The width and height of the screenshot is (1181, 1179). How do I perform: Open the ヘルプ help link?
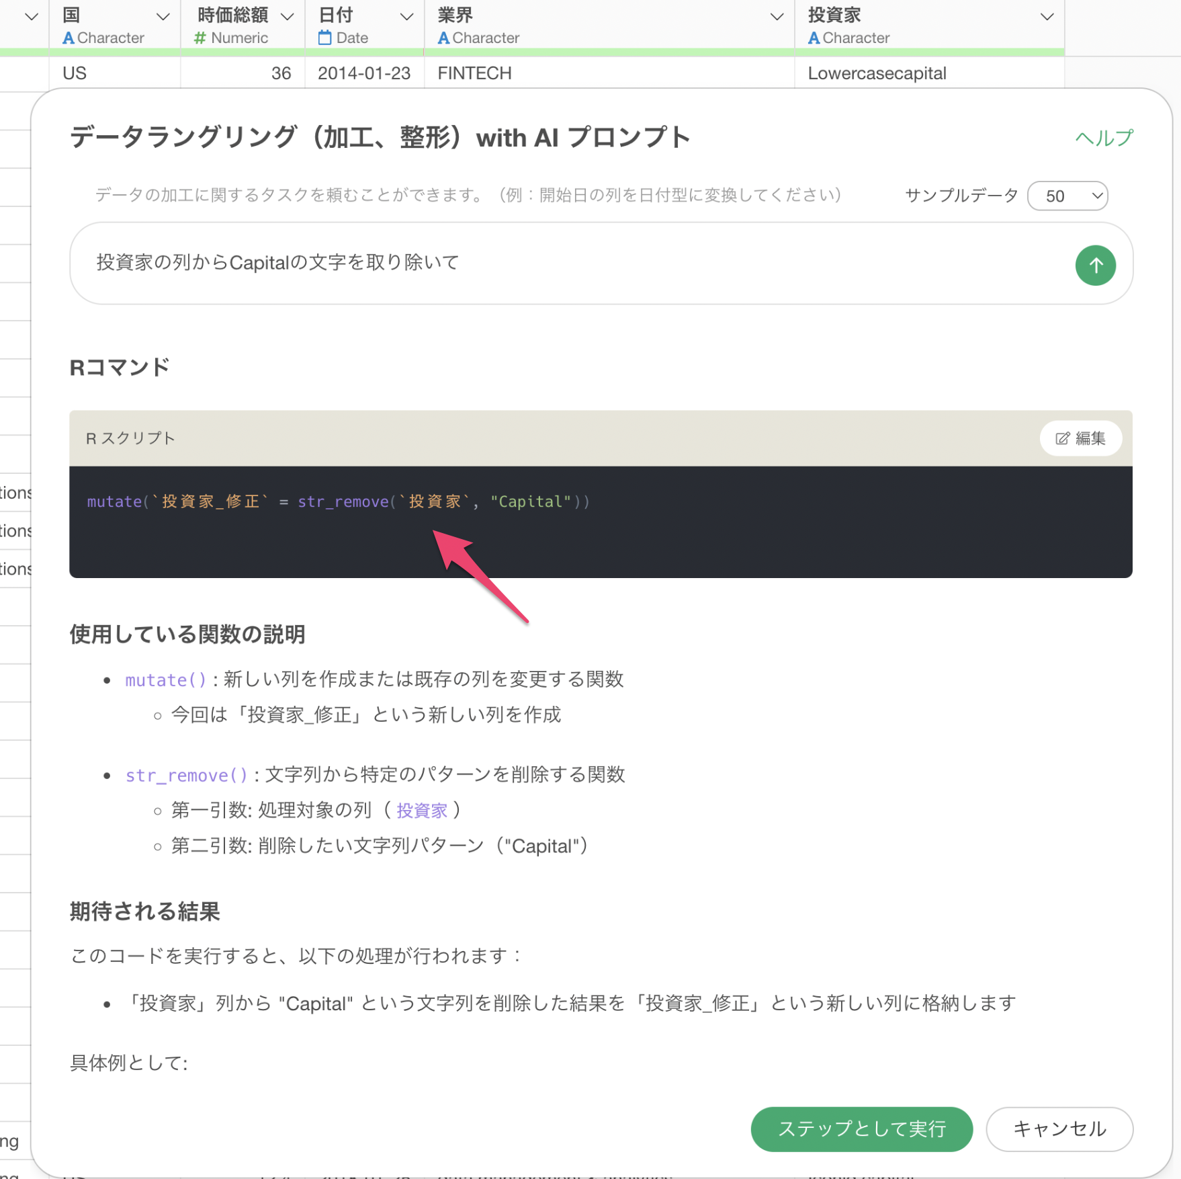[1104, 138]
